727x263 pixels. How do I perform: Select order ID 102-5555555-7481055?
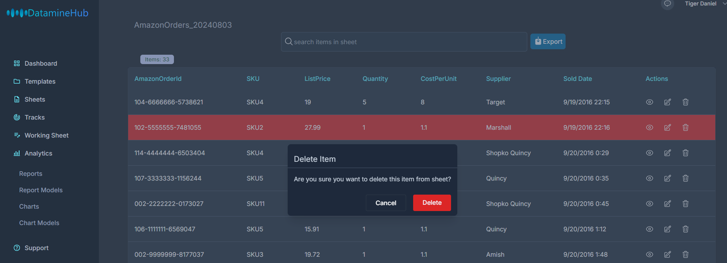pos(168,127)
